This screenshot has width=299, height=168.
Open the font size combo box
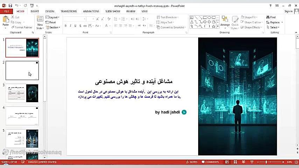tap(90, 19)
